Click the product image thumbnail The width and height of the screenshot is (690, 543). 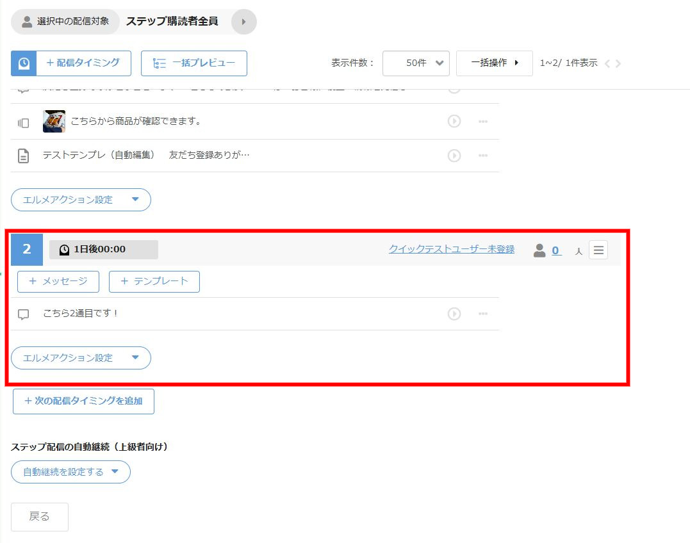click(x=54, y=121)
